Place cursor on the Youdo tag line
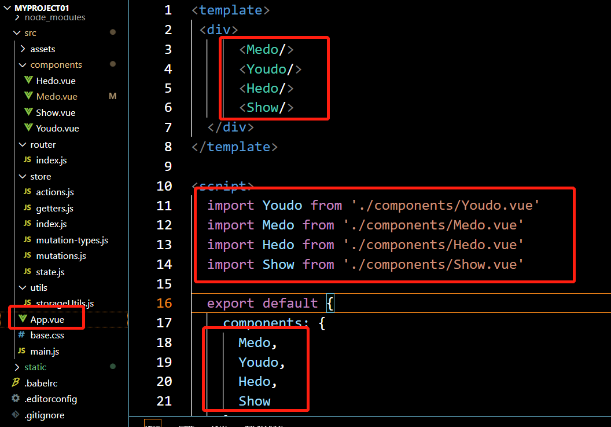The image size is (611, 427). (x=270, y=69)
